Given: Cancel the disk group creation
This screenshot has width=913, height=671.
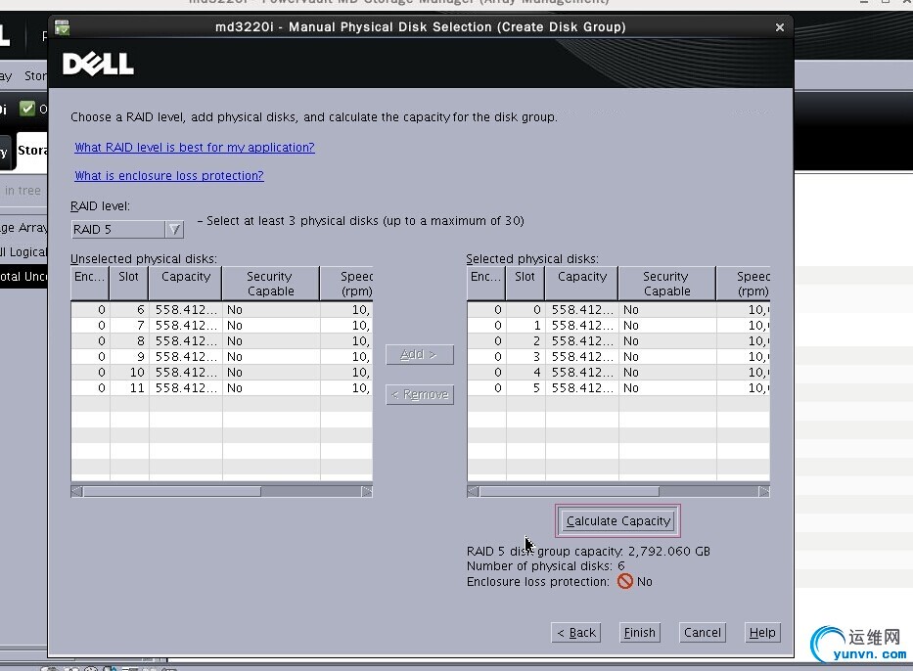Looking at the screenshot, I should click(x=703, y=633).
